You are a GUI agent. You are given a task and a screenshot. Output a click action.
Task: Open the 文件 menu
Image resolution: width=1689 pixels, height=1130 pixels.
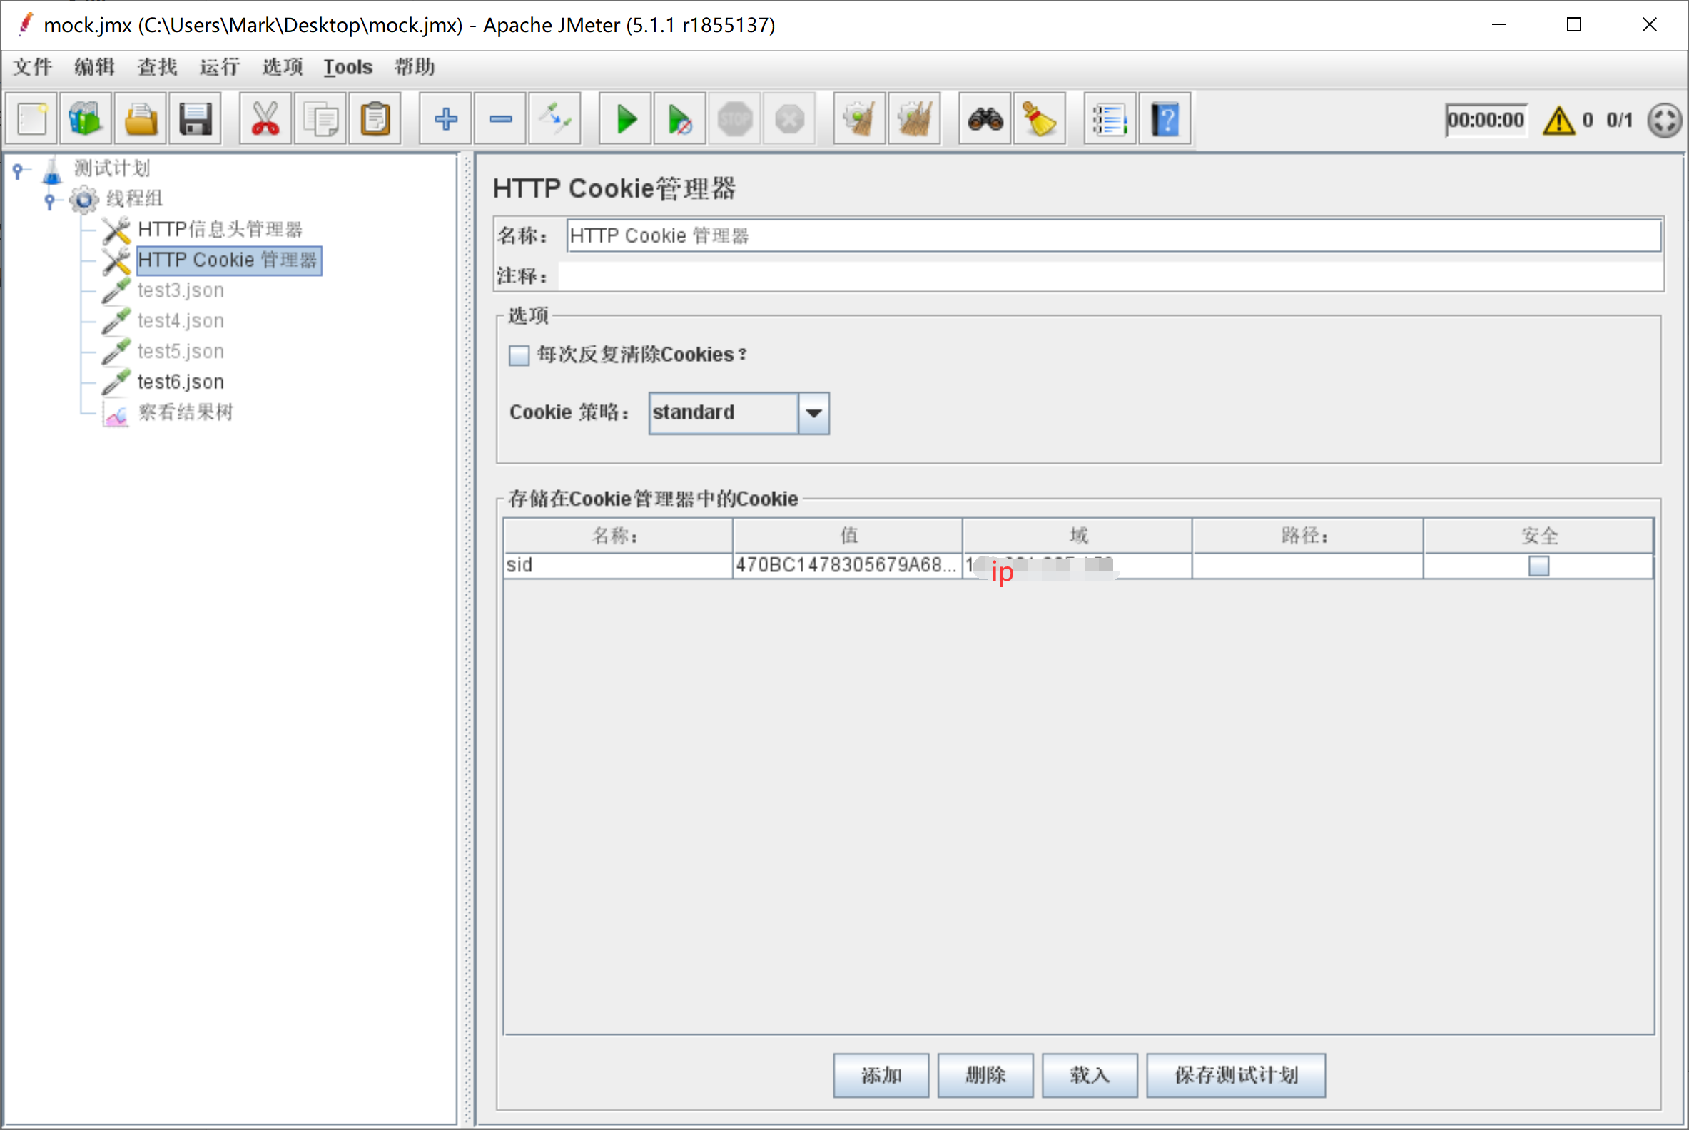pyautogui.click(x=32, y=67)
